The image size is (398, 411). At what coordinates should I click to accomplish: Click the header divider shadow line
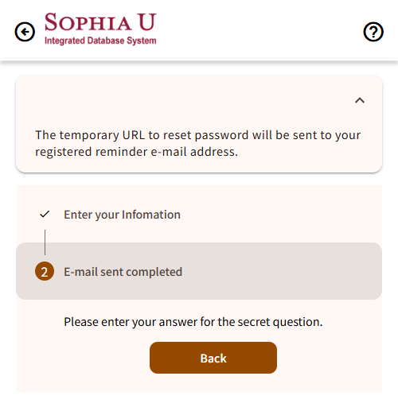tap(199, 61)
